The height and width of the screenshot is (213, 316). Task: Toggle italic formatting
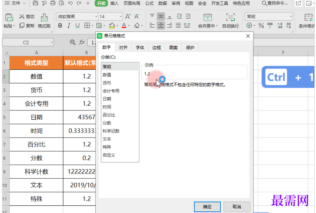click(x=69, y=26)
